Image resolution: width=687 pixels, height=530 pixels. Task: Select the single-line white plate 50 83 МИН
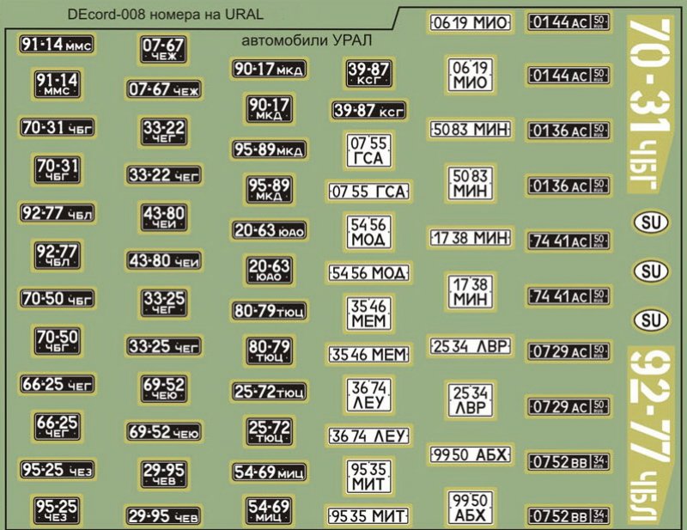(470, 130)
